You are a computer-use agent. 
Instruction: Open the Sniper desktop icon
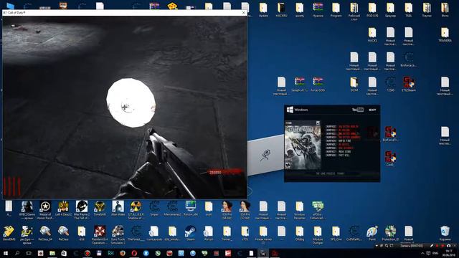(154, 209)
